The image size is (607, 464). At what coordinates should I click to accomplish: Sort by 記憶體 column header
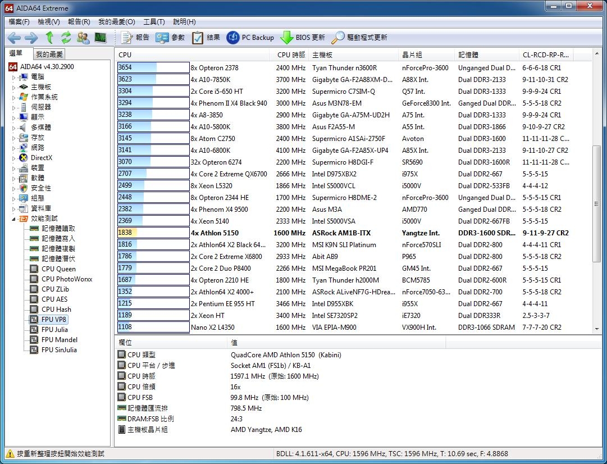pyautogui.click(x=487, y=55)
